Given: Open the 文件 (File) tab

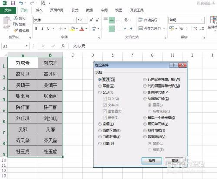Looking at the screenshot, I should (x=8, y=10).
